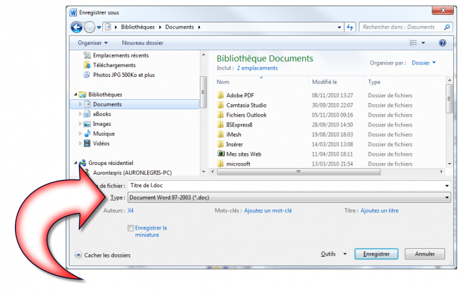Viewport: 465px width, 294px height.
Task: Click the navigation pane scrollbar thumb
Action: [203, 92]
